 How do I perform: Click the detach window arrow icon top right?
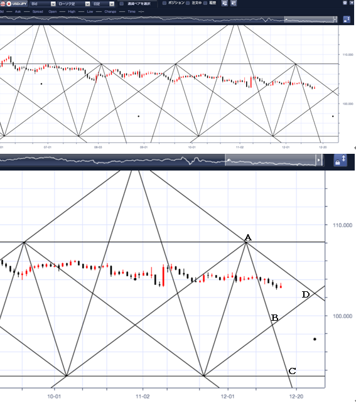coord(352,3)
